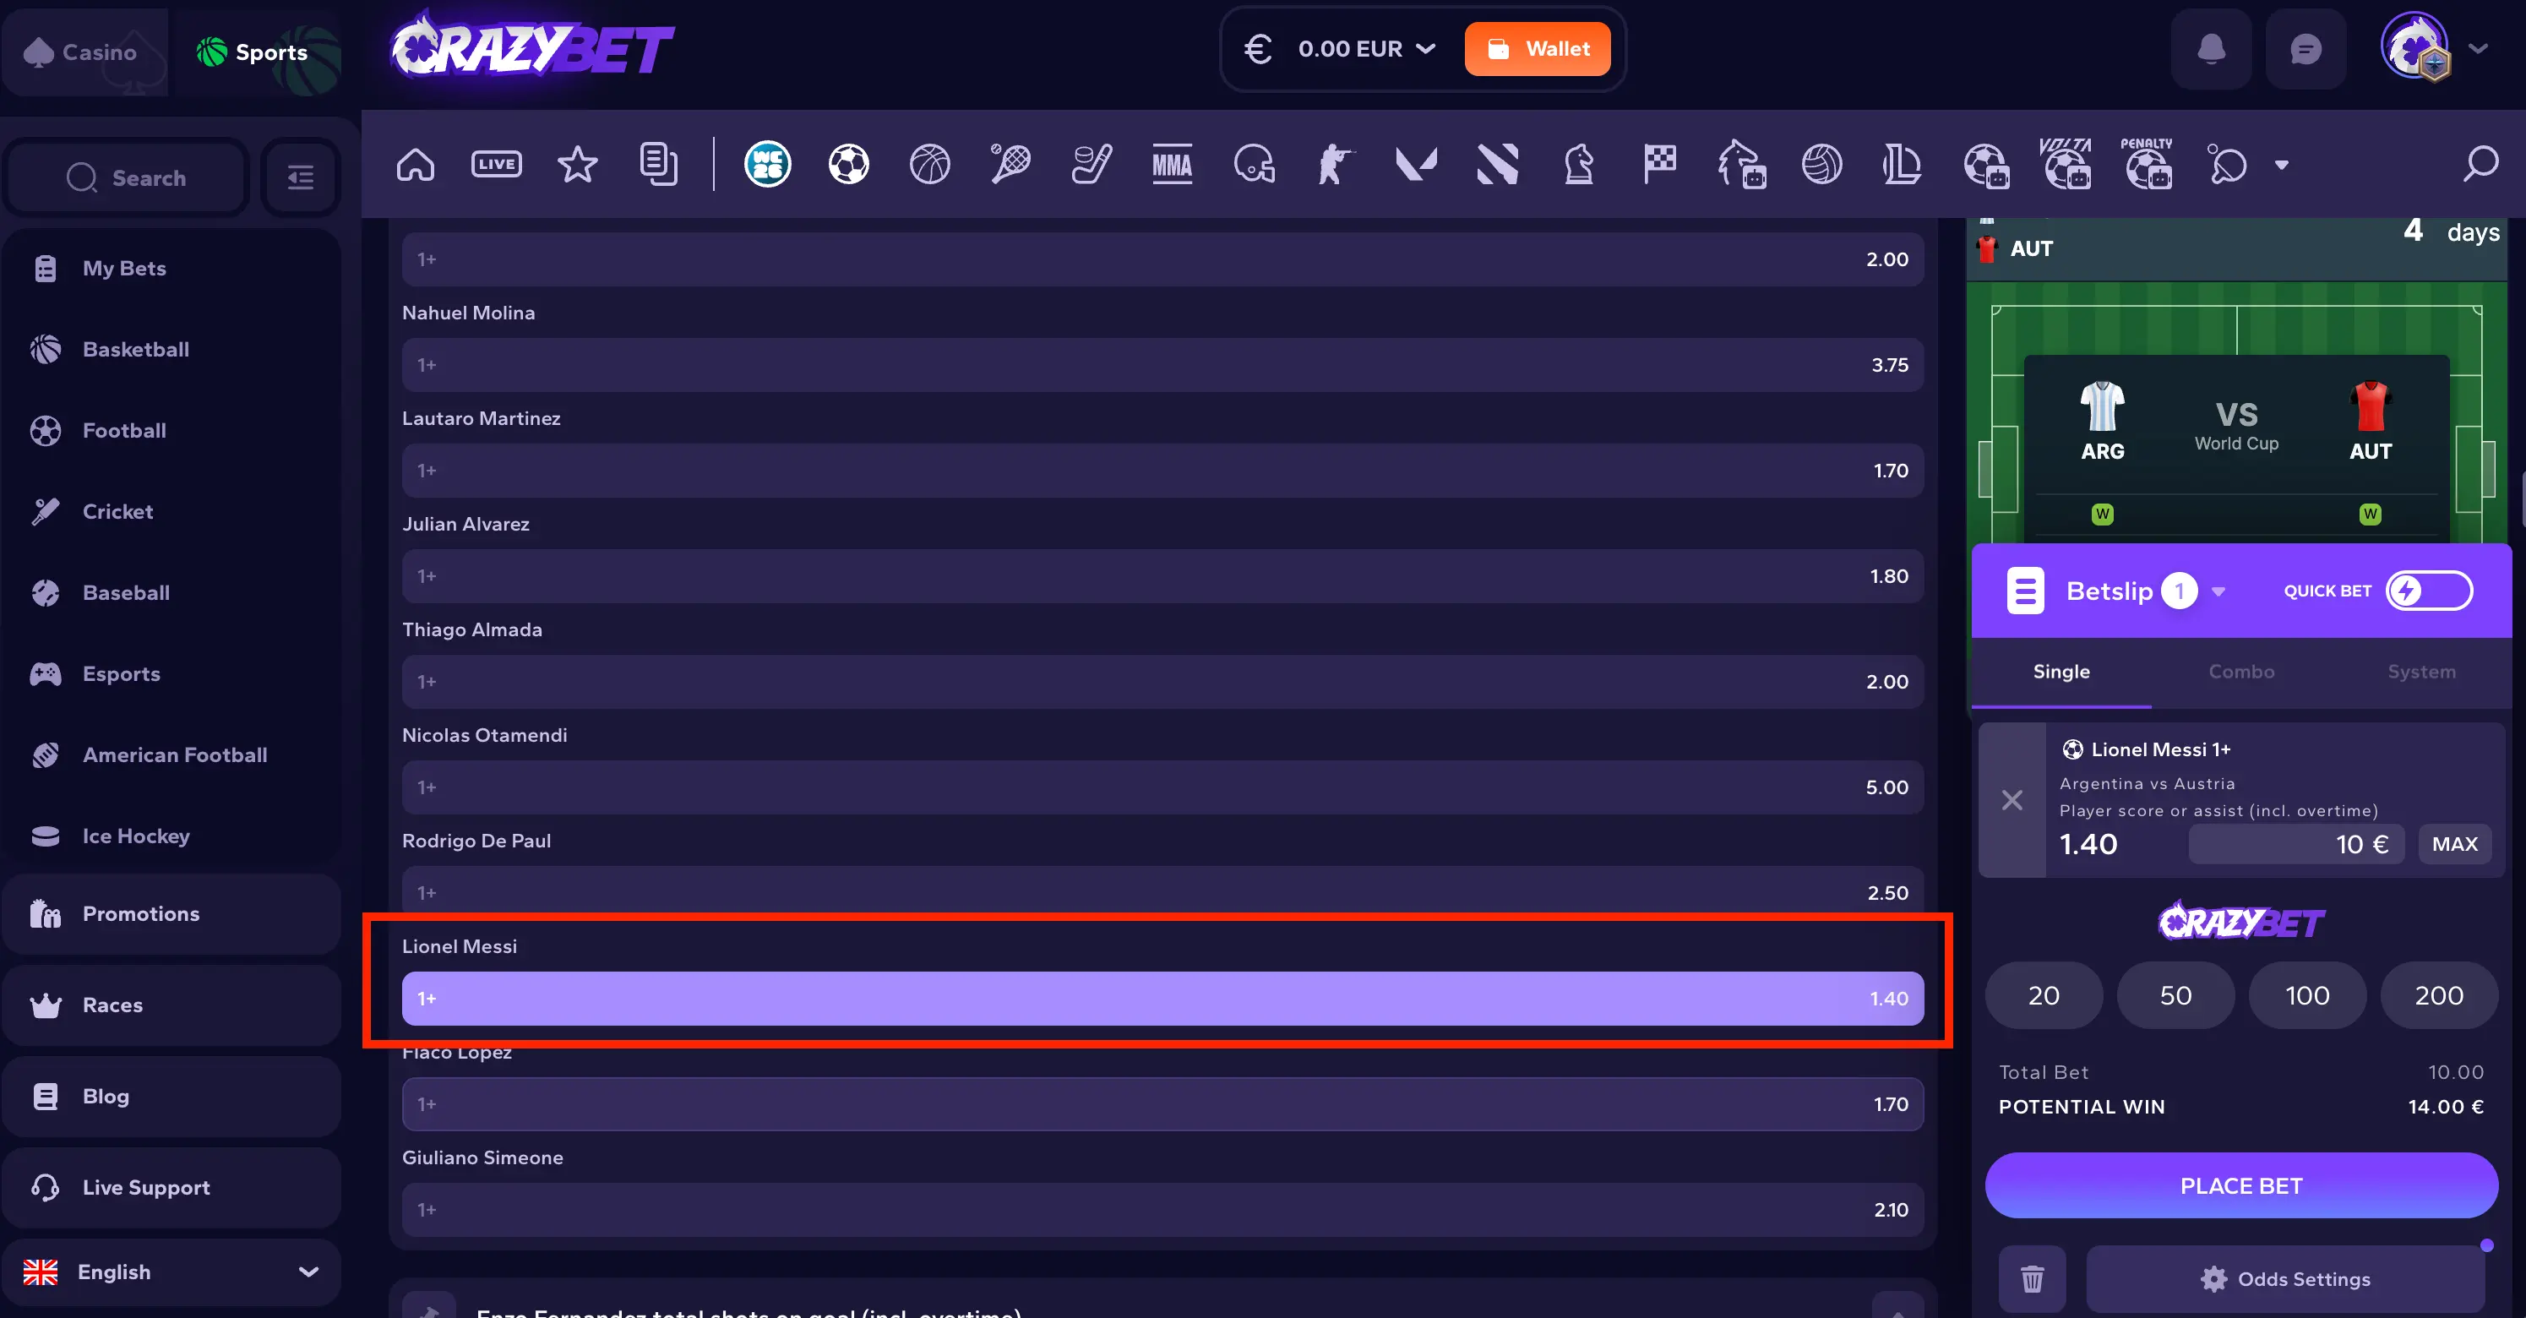Choose the 20 quick stake amount
2526x1318 pixels.
pyautogui.click(x=2044, y=995)
